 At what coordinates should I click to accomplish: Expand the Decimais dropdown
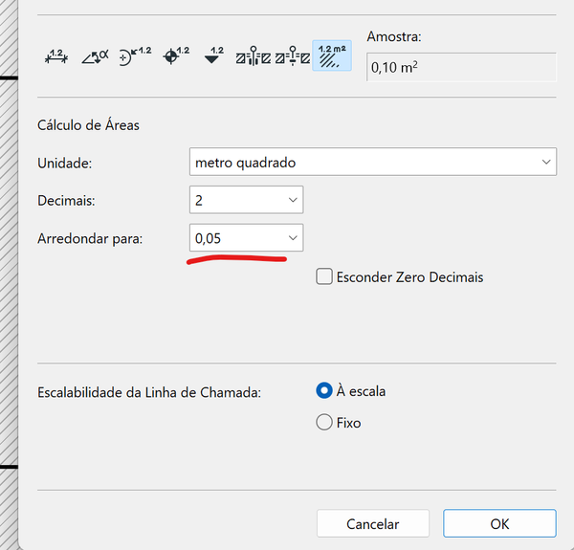tap(246, 200)
